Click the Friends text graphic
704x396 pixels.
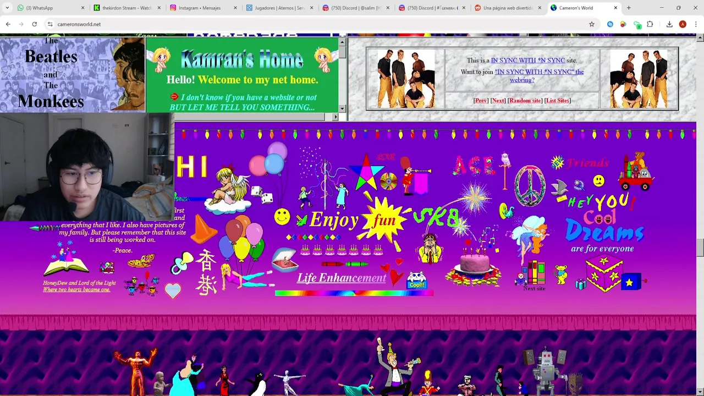(588, 163)
